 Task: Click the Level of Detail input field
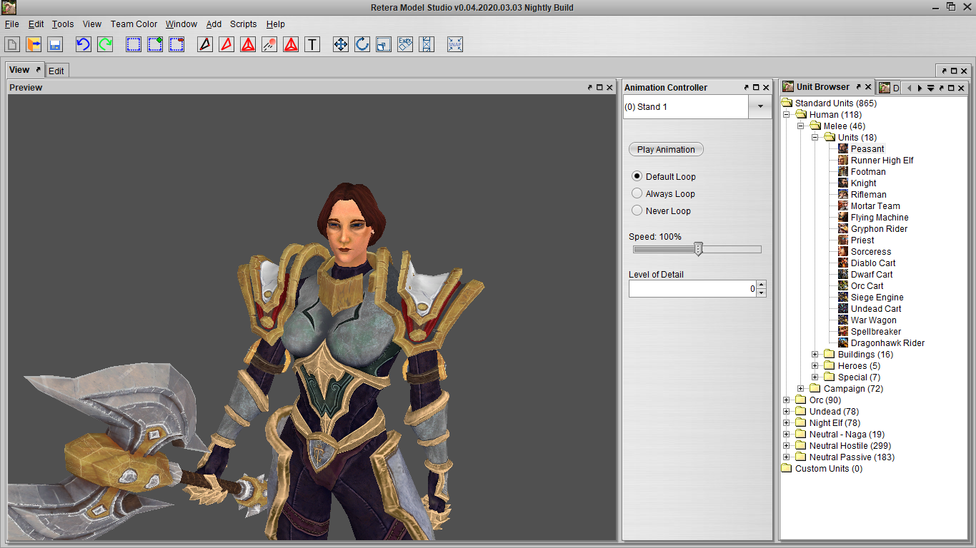(x=692, y=288)
